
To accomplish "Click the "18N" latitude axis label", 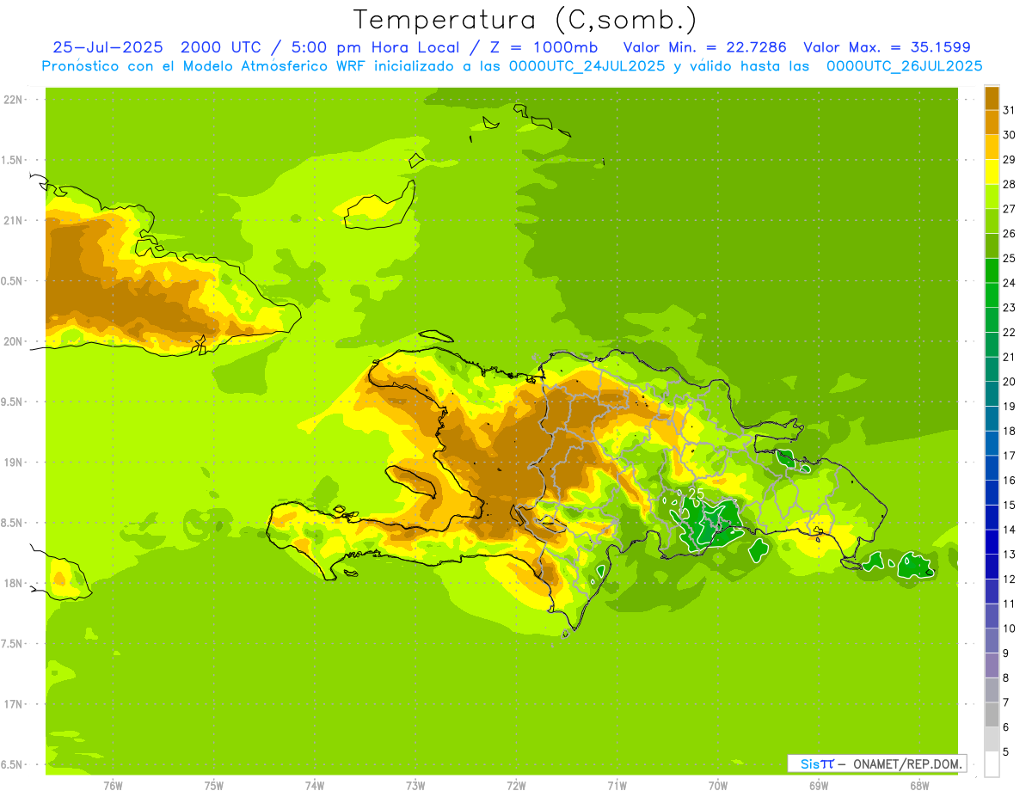I will click(13, 583).
